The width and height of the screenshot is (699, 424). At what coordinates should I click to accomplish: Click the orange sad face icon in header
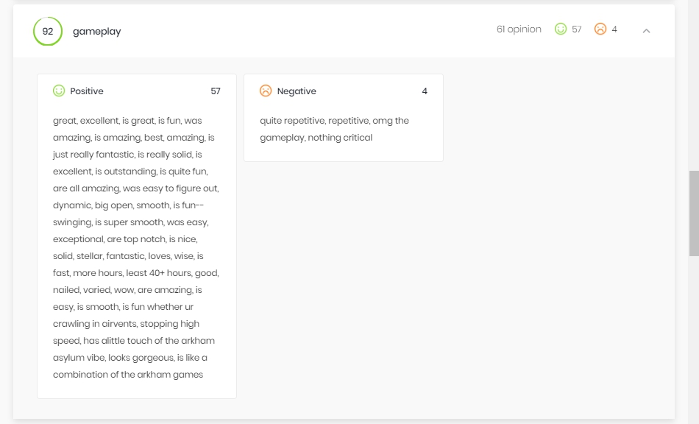point(600,29)
